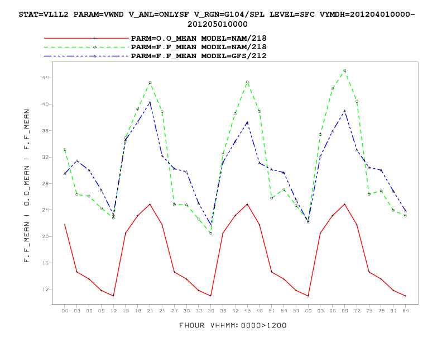Viewport: 442px width, 342px height.
Task: Click y-axis tick label 32
Action: pyautogui.click(x=45, y=157)
